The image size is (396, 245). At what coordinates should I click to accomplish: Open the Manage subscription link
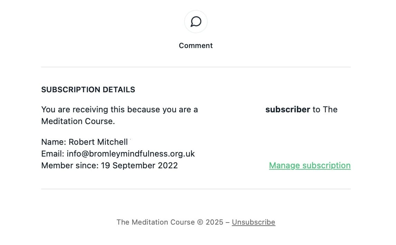coord(310,166)
